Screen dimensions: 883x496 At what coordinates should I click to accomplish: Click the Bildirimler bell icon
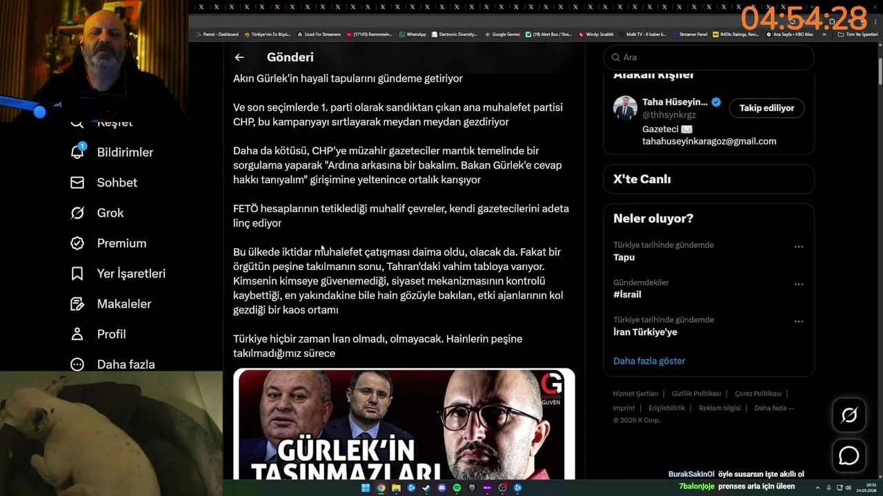[x=77, y=152]
